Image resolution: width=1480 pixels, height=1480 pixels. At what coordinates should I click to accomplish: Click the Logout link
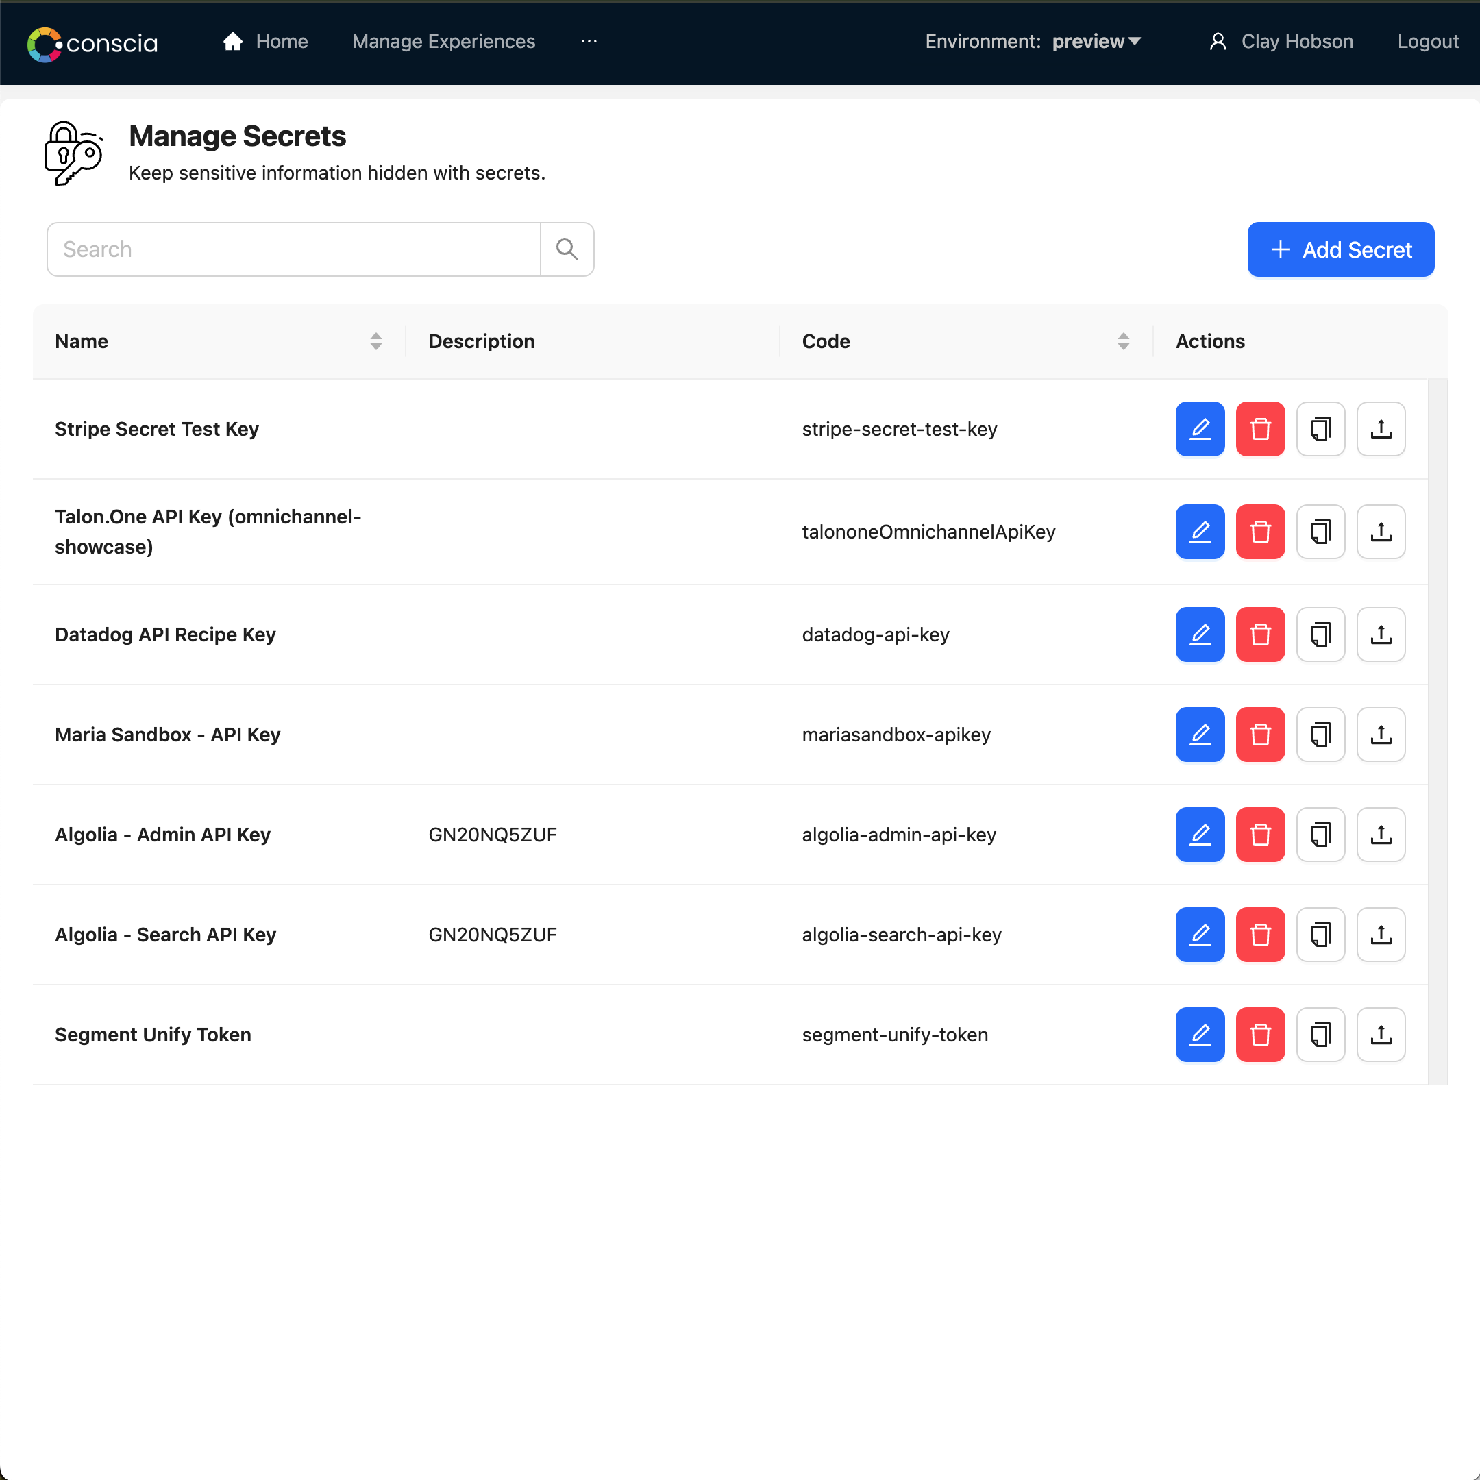(x=1427, y=41)
